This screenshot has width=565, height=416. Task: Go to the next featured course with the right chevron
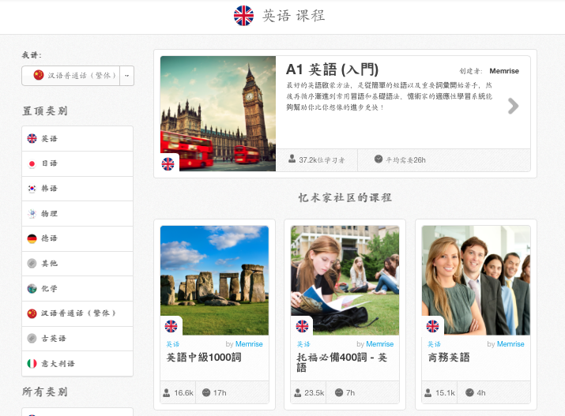tap(514, 106)
